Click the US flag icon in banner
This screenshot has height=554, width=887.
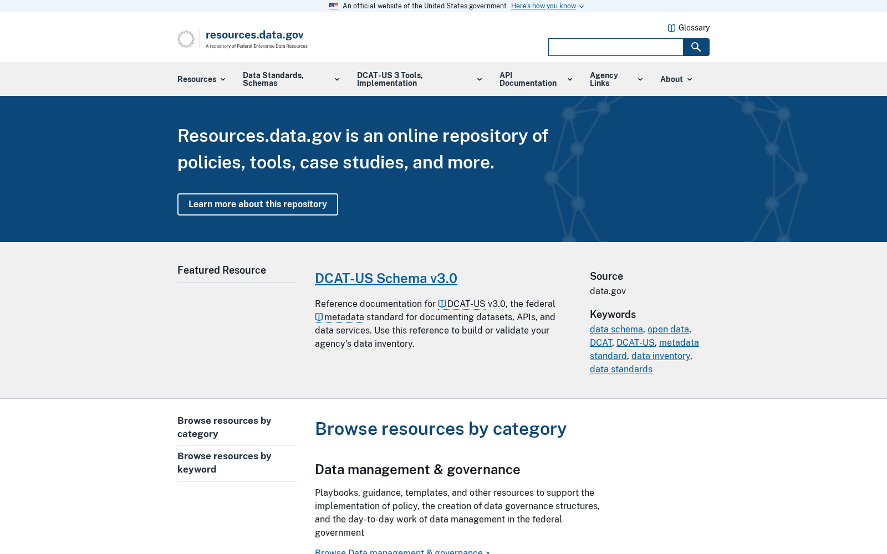(x=334, y=6)
